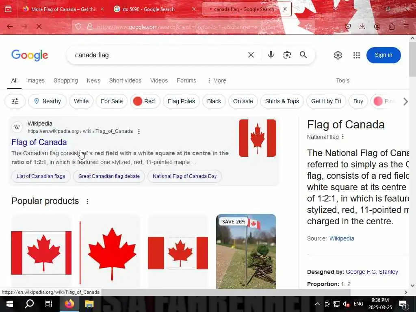416x312 pixels.
Task: Open tracking protection shield icon
Action: tap(78, 26)
